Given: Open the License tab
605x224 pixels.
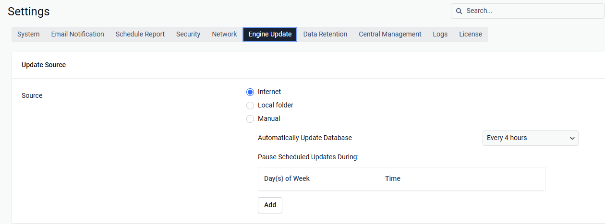Looking at the screenshot, I should 471,35.
